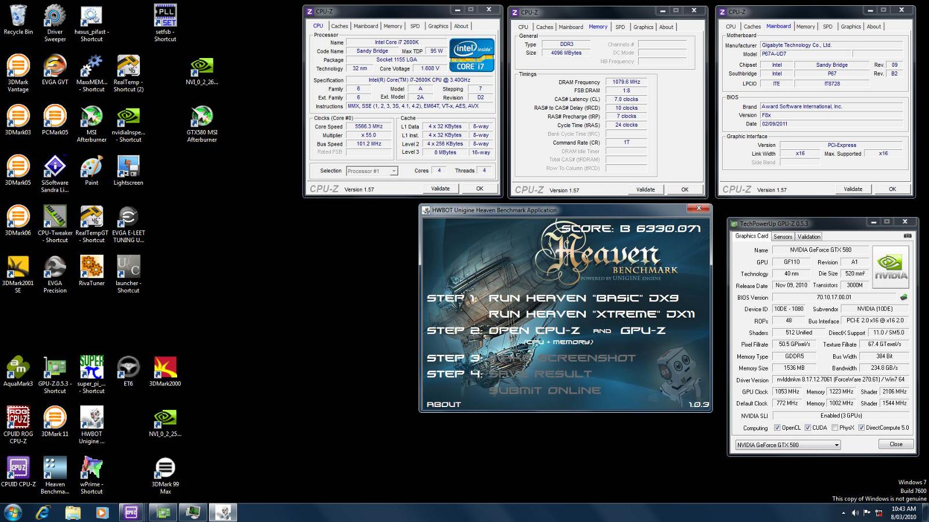Open setfsb shortcut icon
929x522 pixels.
pyautogui.click(x=165, y=23)
